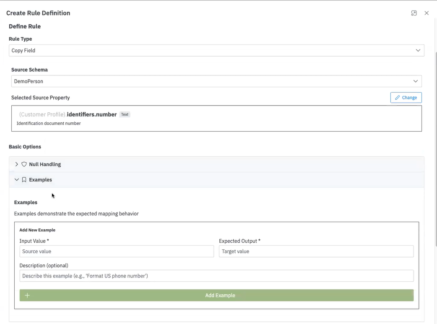Open the Source Schema dropdown showing DemoPerson
The height and width of the screenshot is (324, 437).
tap(210, 81)
